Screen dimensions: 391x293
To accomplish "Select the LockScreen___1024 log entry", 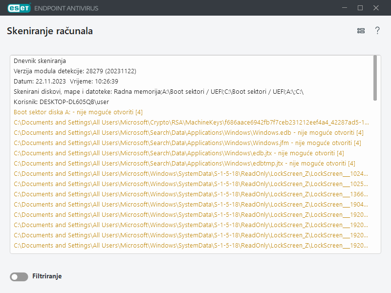I will (x=191, y=174).
